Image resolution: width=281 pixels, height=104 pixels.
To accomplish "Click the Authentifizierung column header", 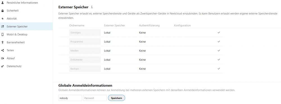I will pyautogui.click(x=149, y=25).
